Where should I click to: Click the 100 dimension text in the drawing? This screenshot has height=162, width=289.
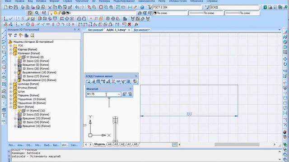tap(189, 114)
